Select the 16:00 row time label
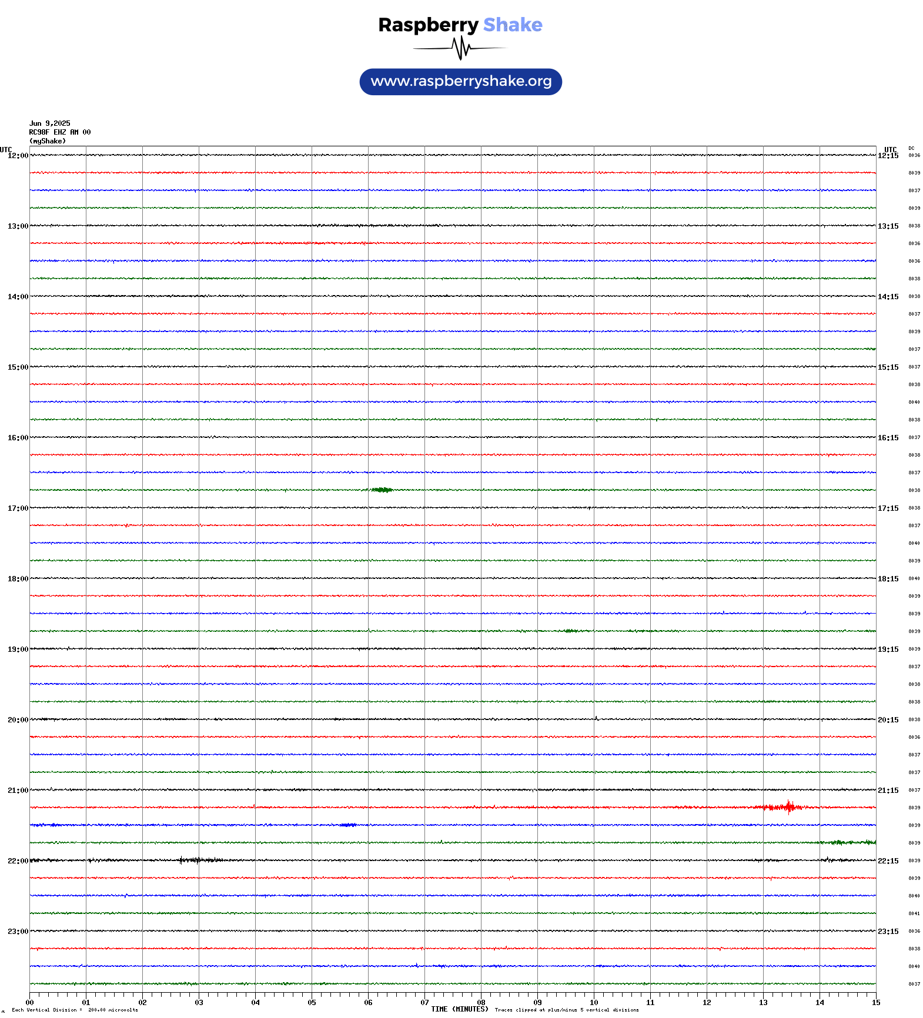The width and height of the screenshot is (923, 1018). [18, 438]
